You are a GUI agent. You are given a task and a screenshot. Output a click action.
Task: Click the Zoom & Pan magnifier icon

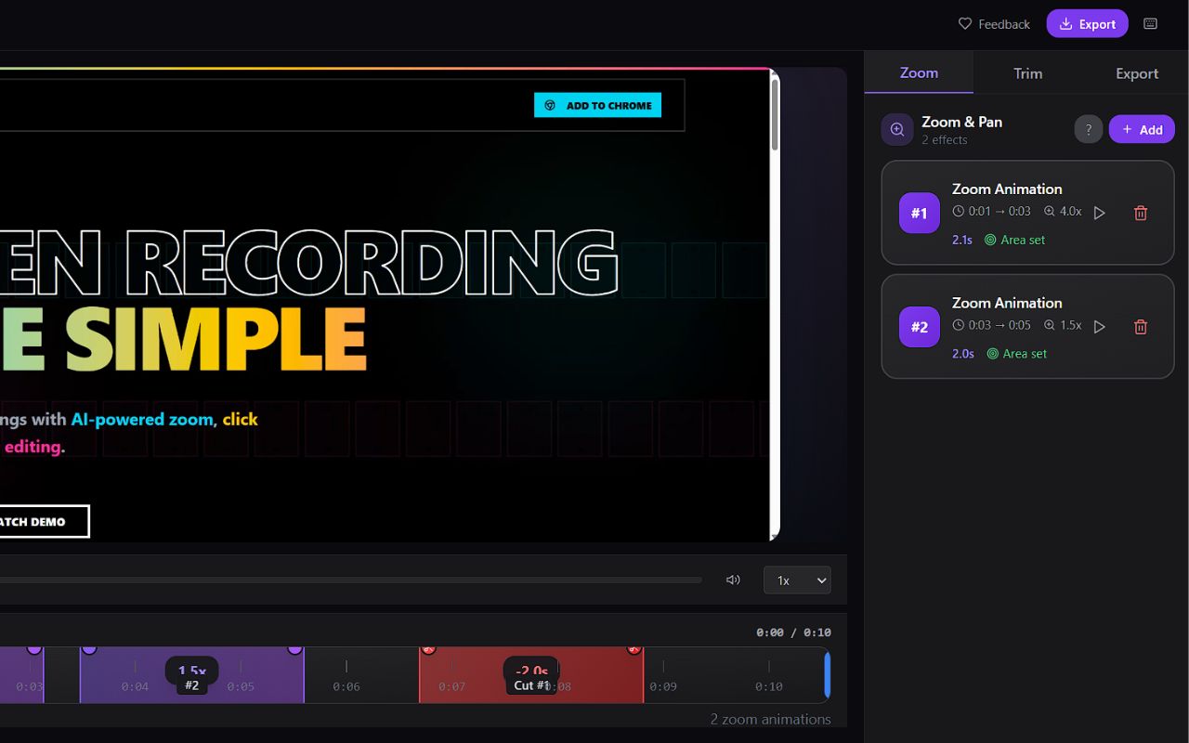click(896, 129)
